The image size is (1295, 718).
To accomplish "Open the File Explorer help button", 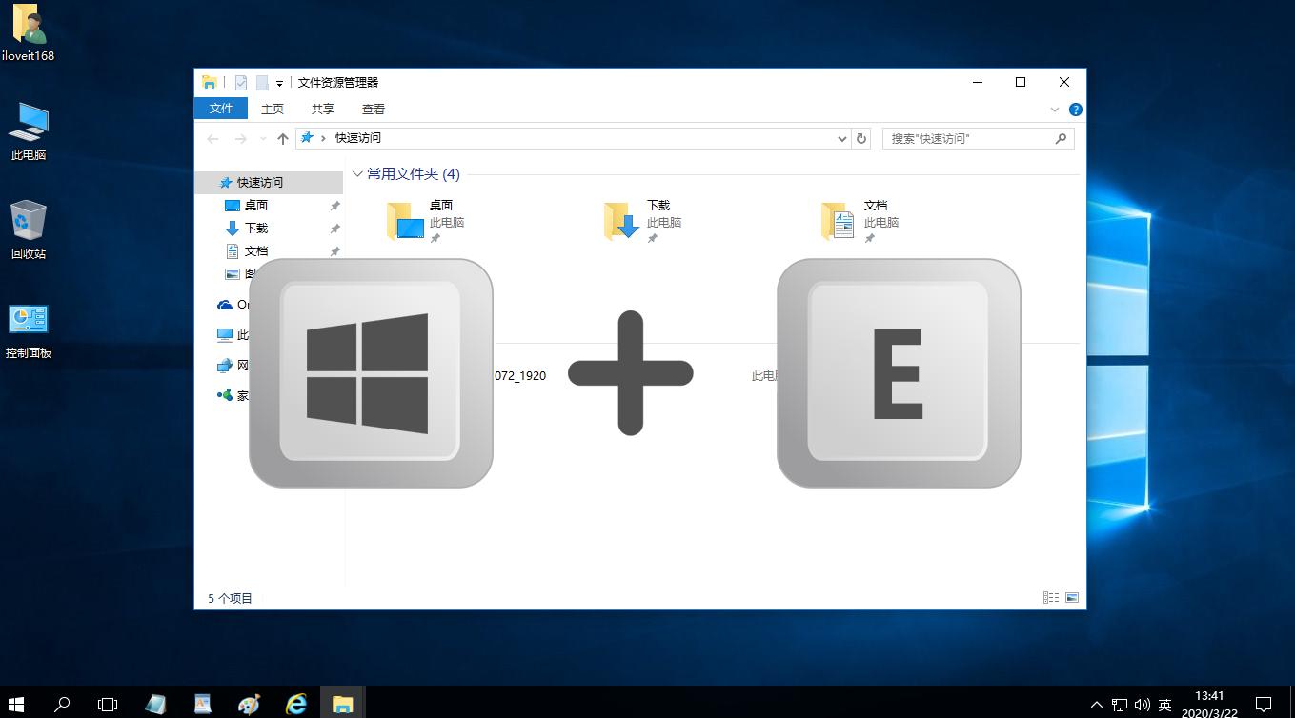I will coord(1075,109).
